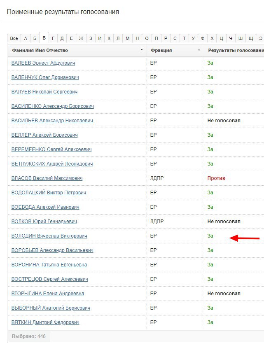Open ВАСИЛЕНКО Александр Борисович link
264x343 pixels.
click(52, 106)
